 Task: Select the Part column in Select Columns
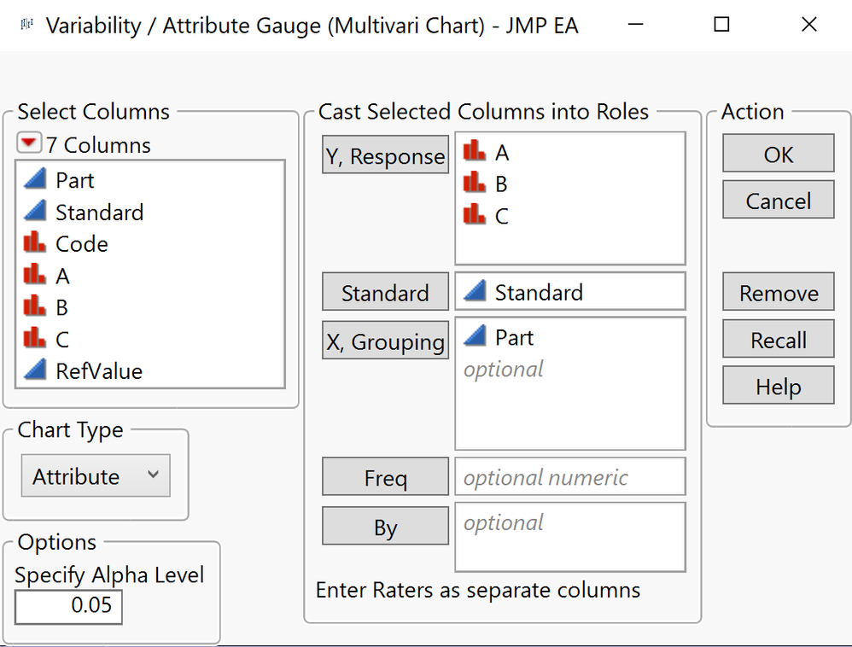(x=77, y=179)
